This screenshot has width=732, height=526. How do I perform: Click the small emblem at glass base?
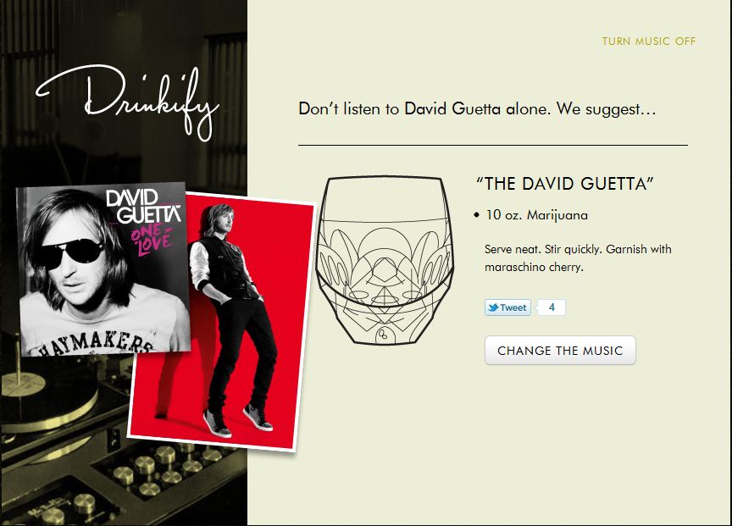(383, 333)
